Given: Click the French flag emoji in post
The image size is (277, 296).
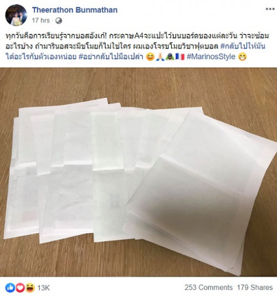Looking at the screenshot, I should (x=180, y=57).
